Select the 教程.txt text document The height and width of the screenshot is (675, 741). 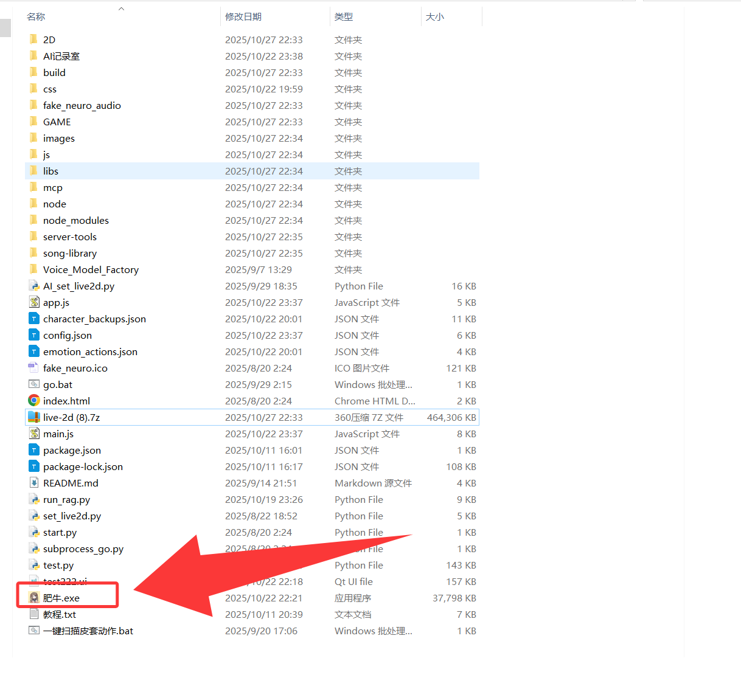(x=60, y=614)
